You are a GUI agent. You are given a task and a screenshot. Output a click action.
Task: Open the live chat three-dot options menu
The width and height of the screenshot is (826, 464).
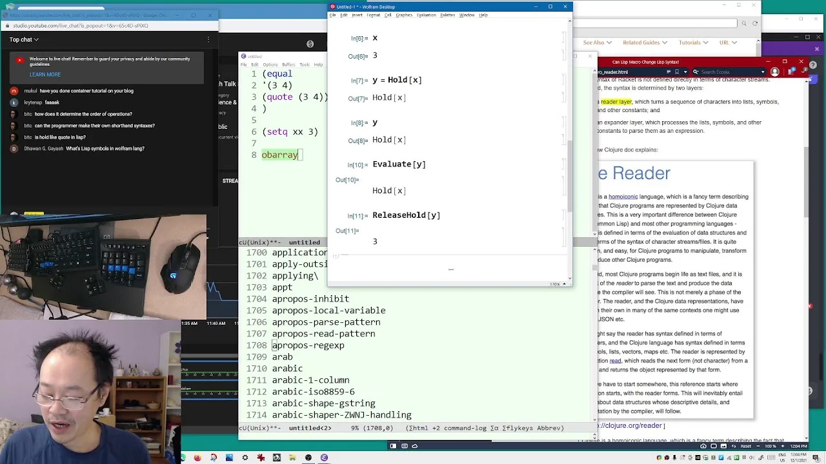coord(208,39)
